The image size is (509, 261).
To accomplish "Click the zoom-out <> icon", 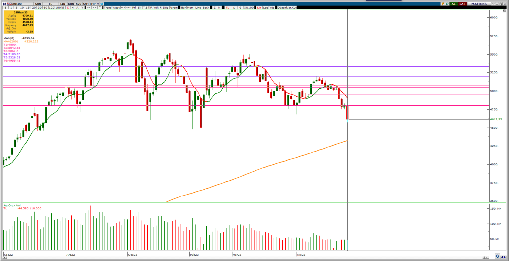I will coord(94,8).
